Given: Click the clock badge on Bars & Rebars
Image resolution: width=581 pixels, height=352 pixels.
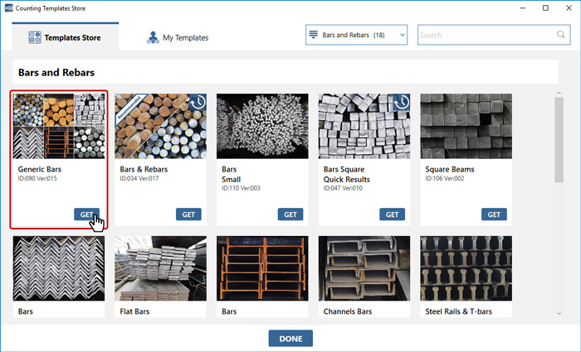Looking at the screenshot, I should coord(197,102).
